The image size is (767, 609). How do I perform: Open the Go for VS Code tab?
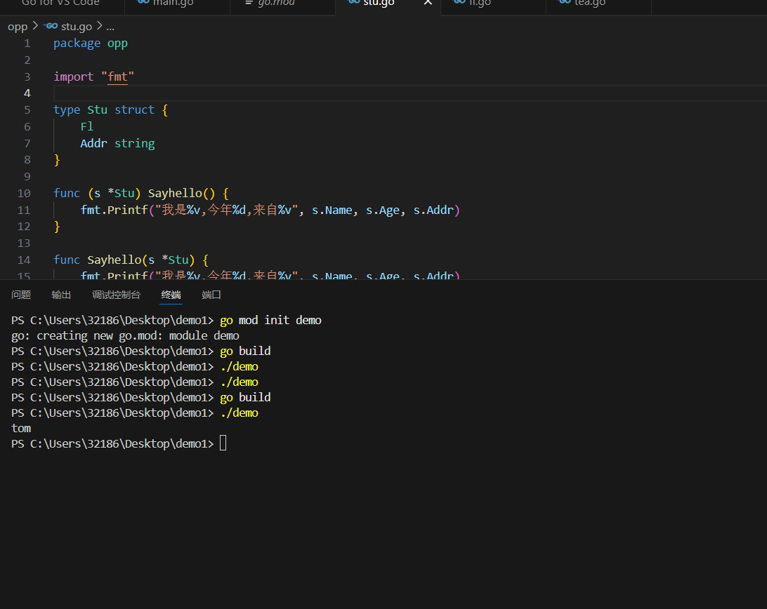60,4
